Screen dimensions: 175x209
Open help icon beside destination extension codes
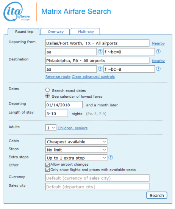[158, 69]
